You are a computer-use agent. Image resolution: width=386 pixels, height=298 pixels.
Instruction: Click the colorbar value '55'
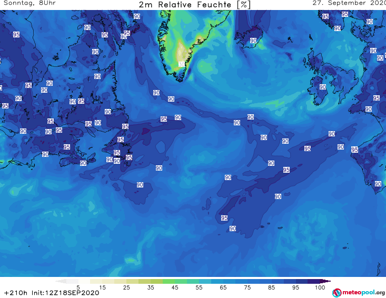point(199,287)
